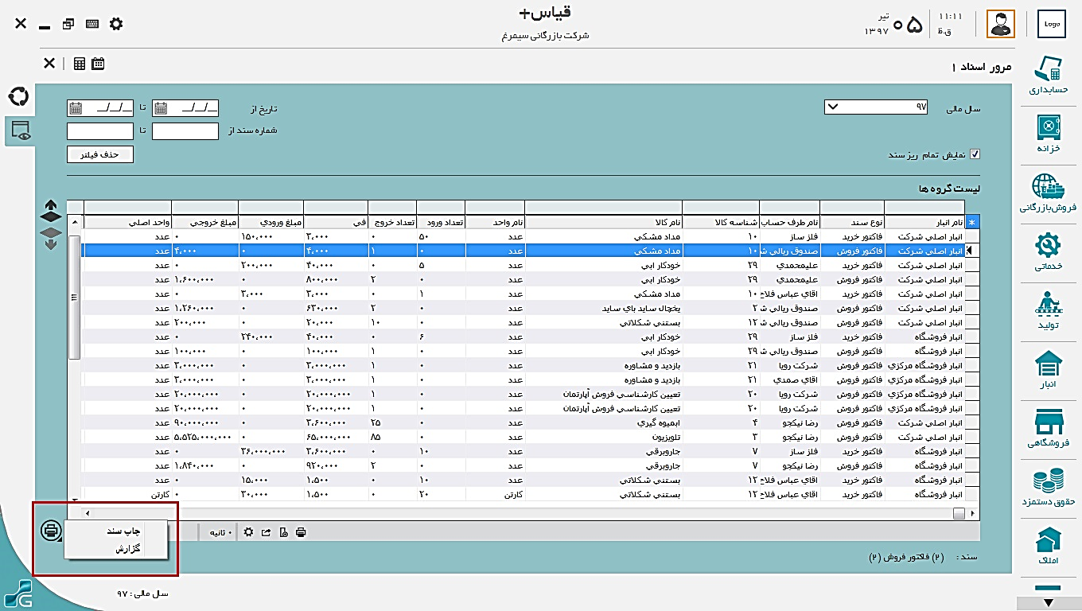Sort by نام طرف حساب column header
This screenshot has height=611, width=1082.
tap(789, 222)
